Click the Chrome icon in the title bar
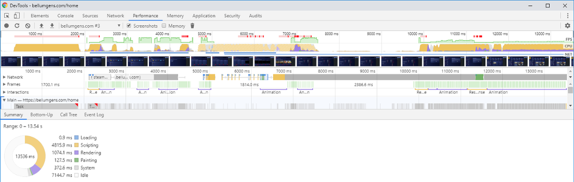 tap(5, 5)
